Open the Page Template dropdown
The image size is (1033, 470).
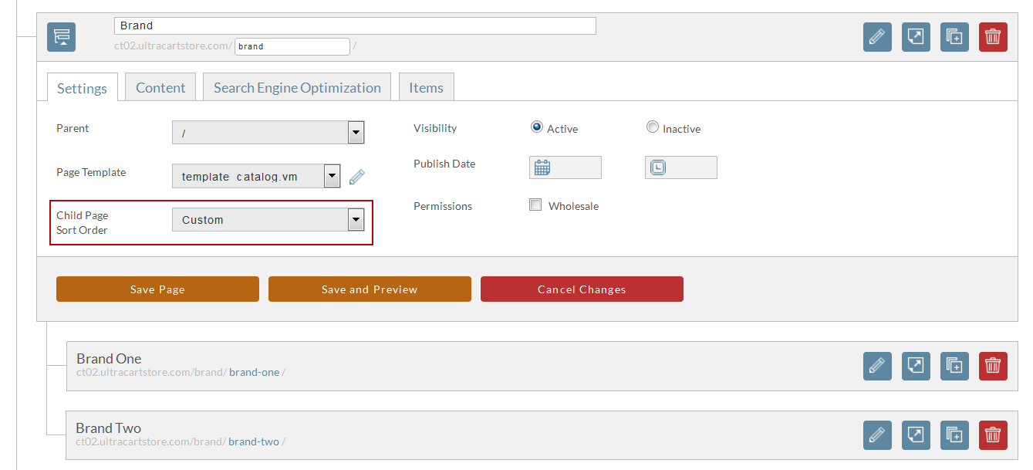[x=256, y=177]
